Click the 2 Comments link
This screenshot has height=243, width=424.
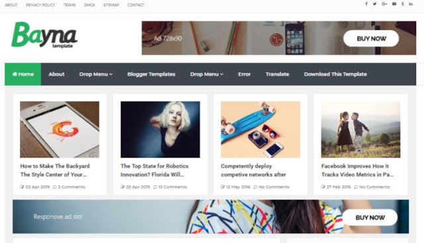pos(69,187)
